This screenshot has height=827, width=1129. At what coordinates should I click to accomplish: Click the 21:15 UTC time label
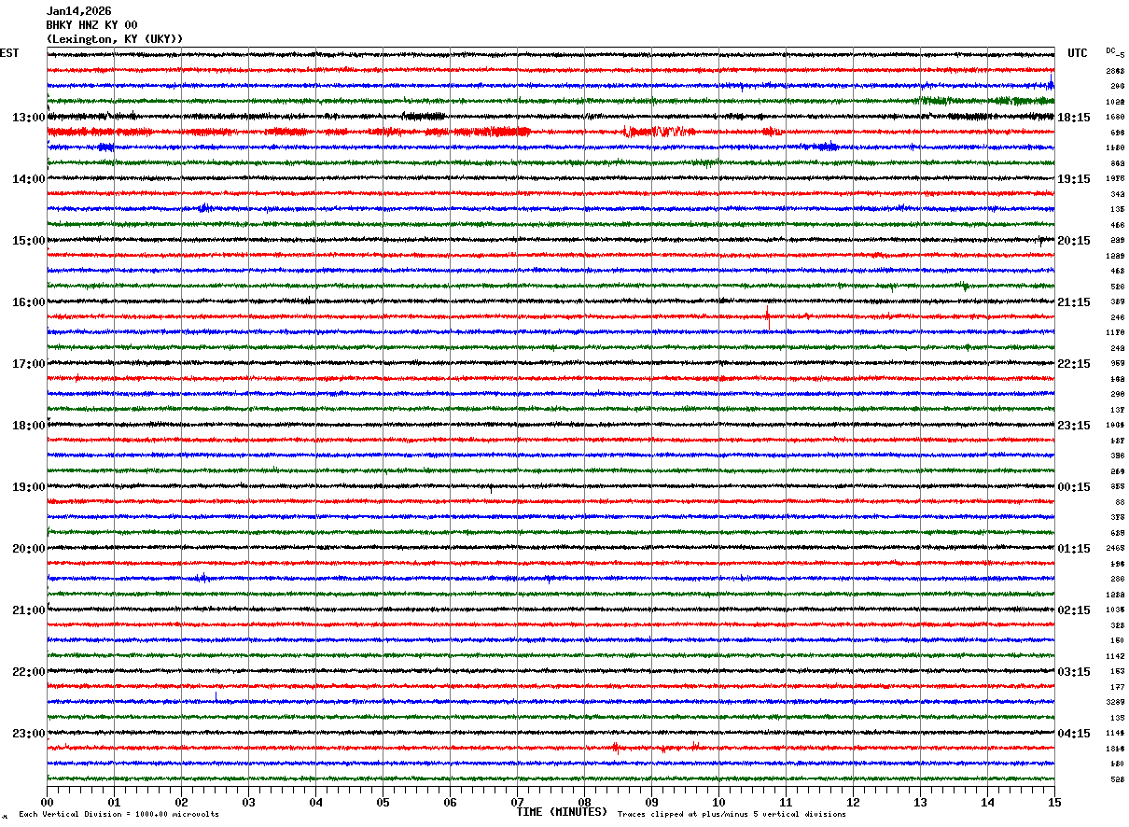tap(1074, 302)
